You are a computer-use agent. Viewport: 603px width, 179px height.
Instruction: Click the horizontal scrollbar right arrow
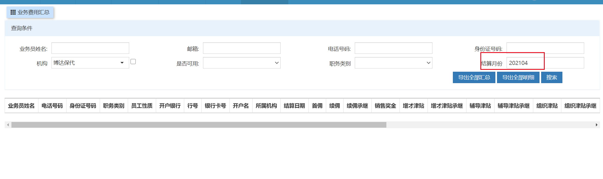click(x=596, y=125)
